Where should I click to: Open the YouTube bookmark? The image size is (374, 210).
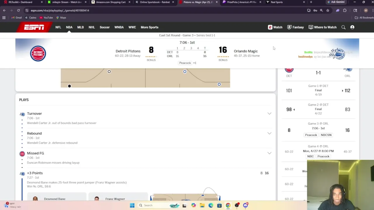pyautogui.click(x=46, y=17)
